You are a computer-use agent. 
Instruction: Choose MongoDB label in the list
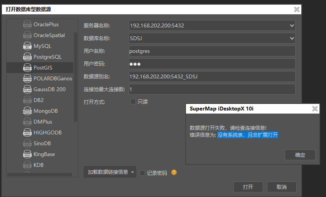pyautogui.click(x=46, y=111)
